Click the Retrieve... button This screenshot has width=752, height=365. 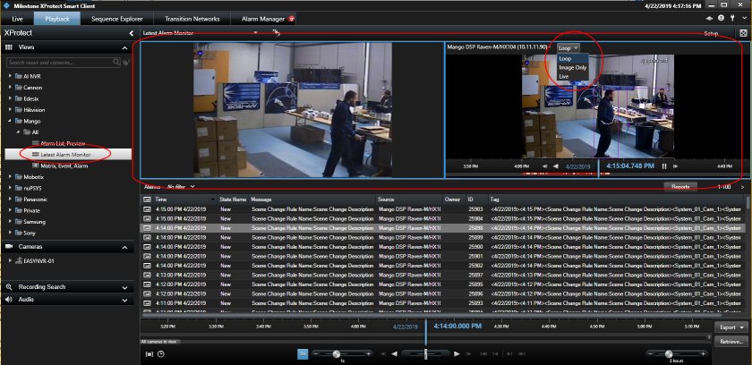[x=731, y=342]
